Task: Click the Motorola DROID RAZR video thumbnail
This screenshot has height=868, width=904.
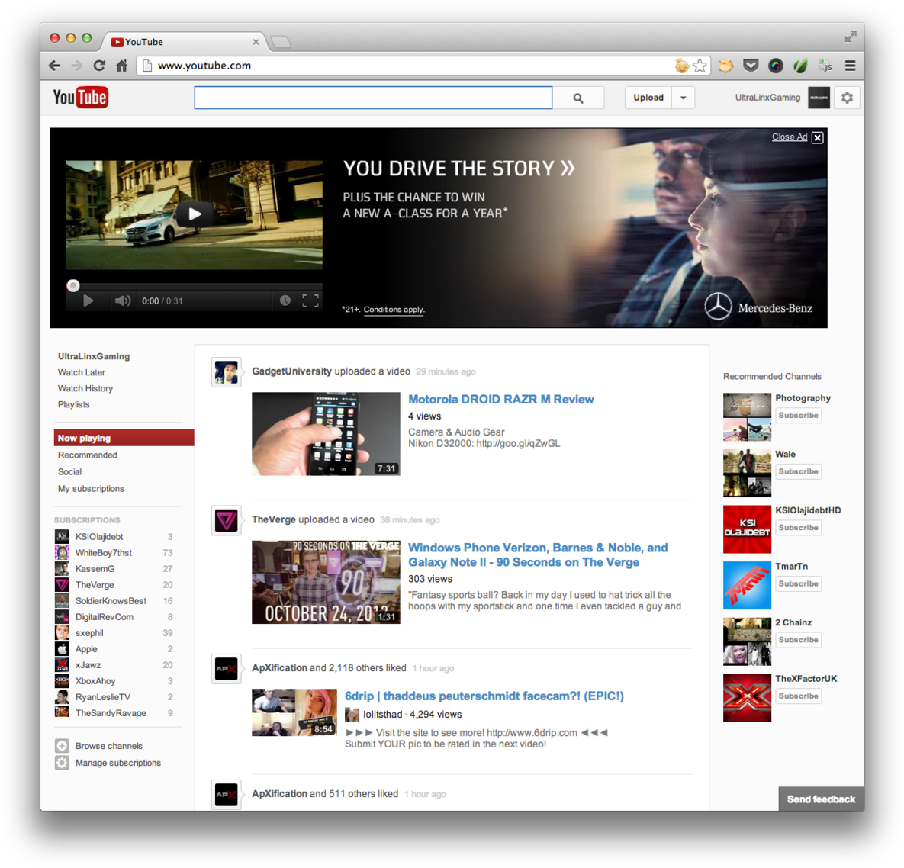Action: click(326, 434)
